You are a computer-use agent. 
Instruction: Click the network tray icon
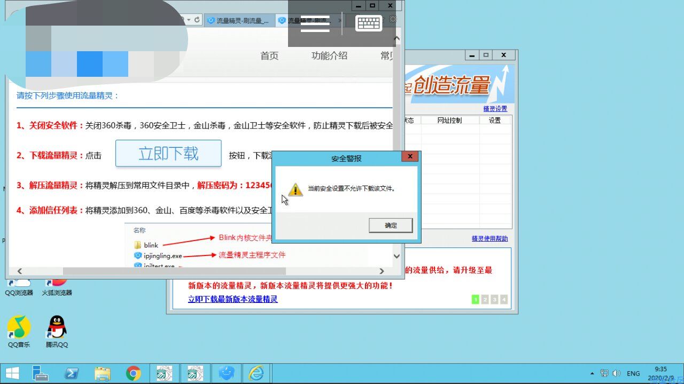click(x=604, y=373)
